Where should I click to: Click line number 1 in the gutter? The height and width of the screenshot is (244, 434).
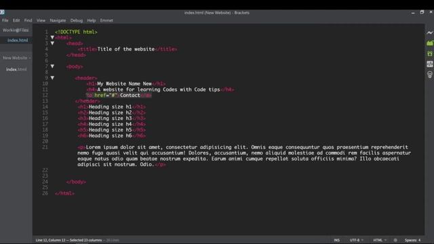[47, 32]
